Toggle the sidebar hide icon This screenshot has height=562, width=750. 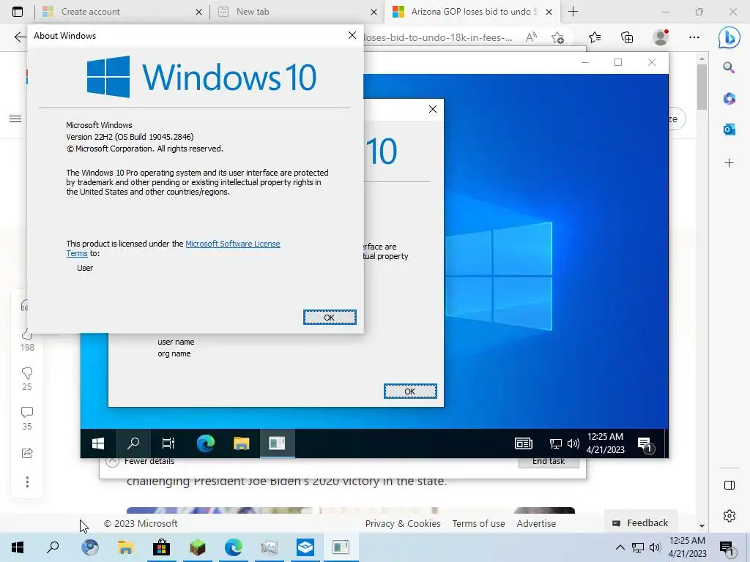[729, 485]
